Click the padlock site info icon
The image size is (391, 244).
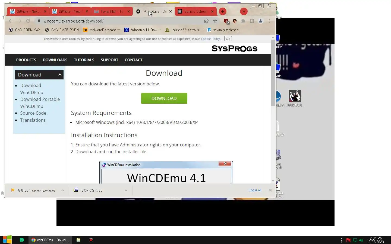(39, 21)
